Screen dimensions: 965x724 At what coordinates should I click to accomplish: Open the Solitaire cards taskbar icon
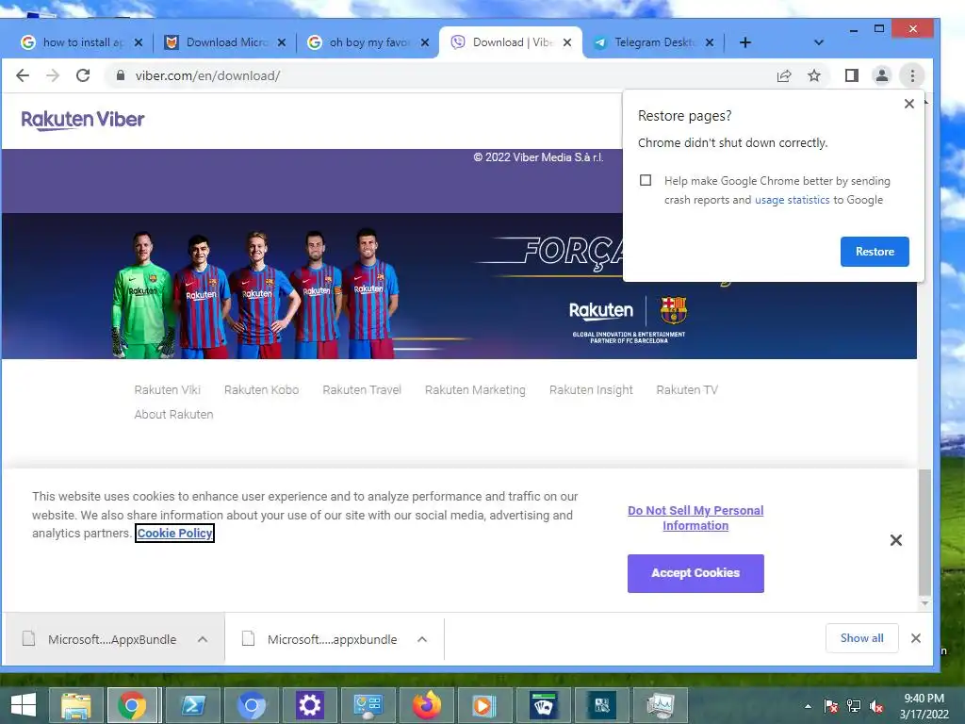tap(543, 705)
